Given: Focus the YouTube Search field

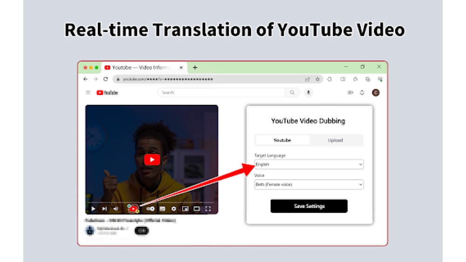Looking at the screenshot, I should coord(222,93).
